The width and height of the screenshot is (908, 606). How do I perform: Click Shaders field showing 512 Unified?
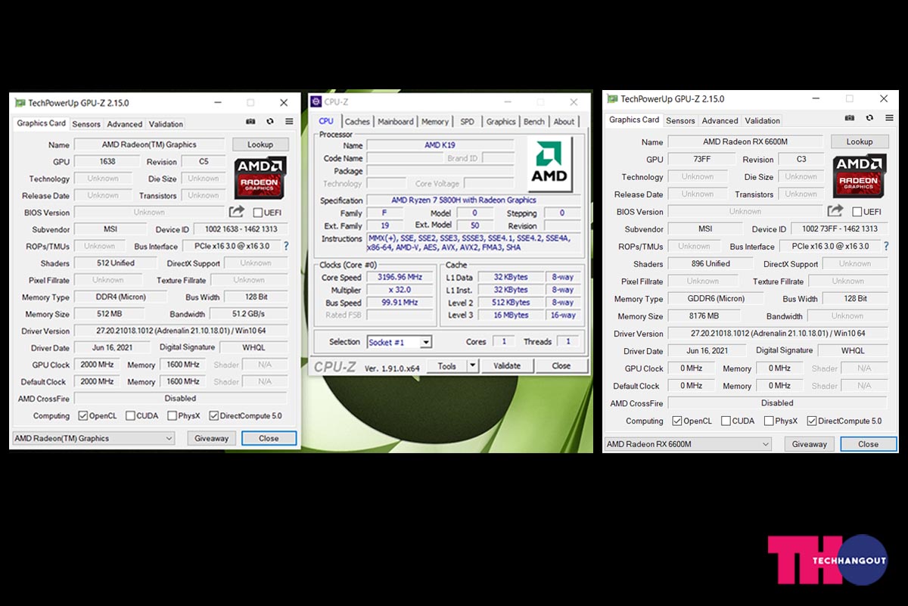[x=117, y=263]
